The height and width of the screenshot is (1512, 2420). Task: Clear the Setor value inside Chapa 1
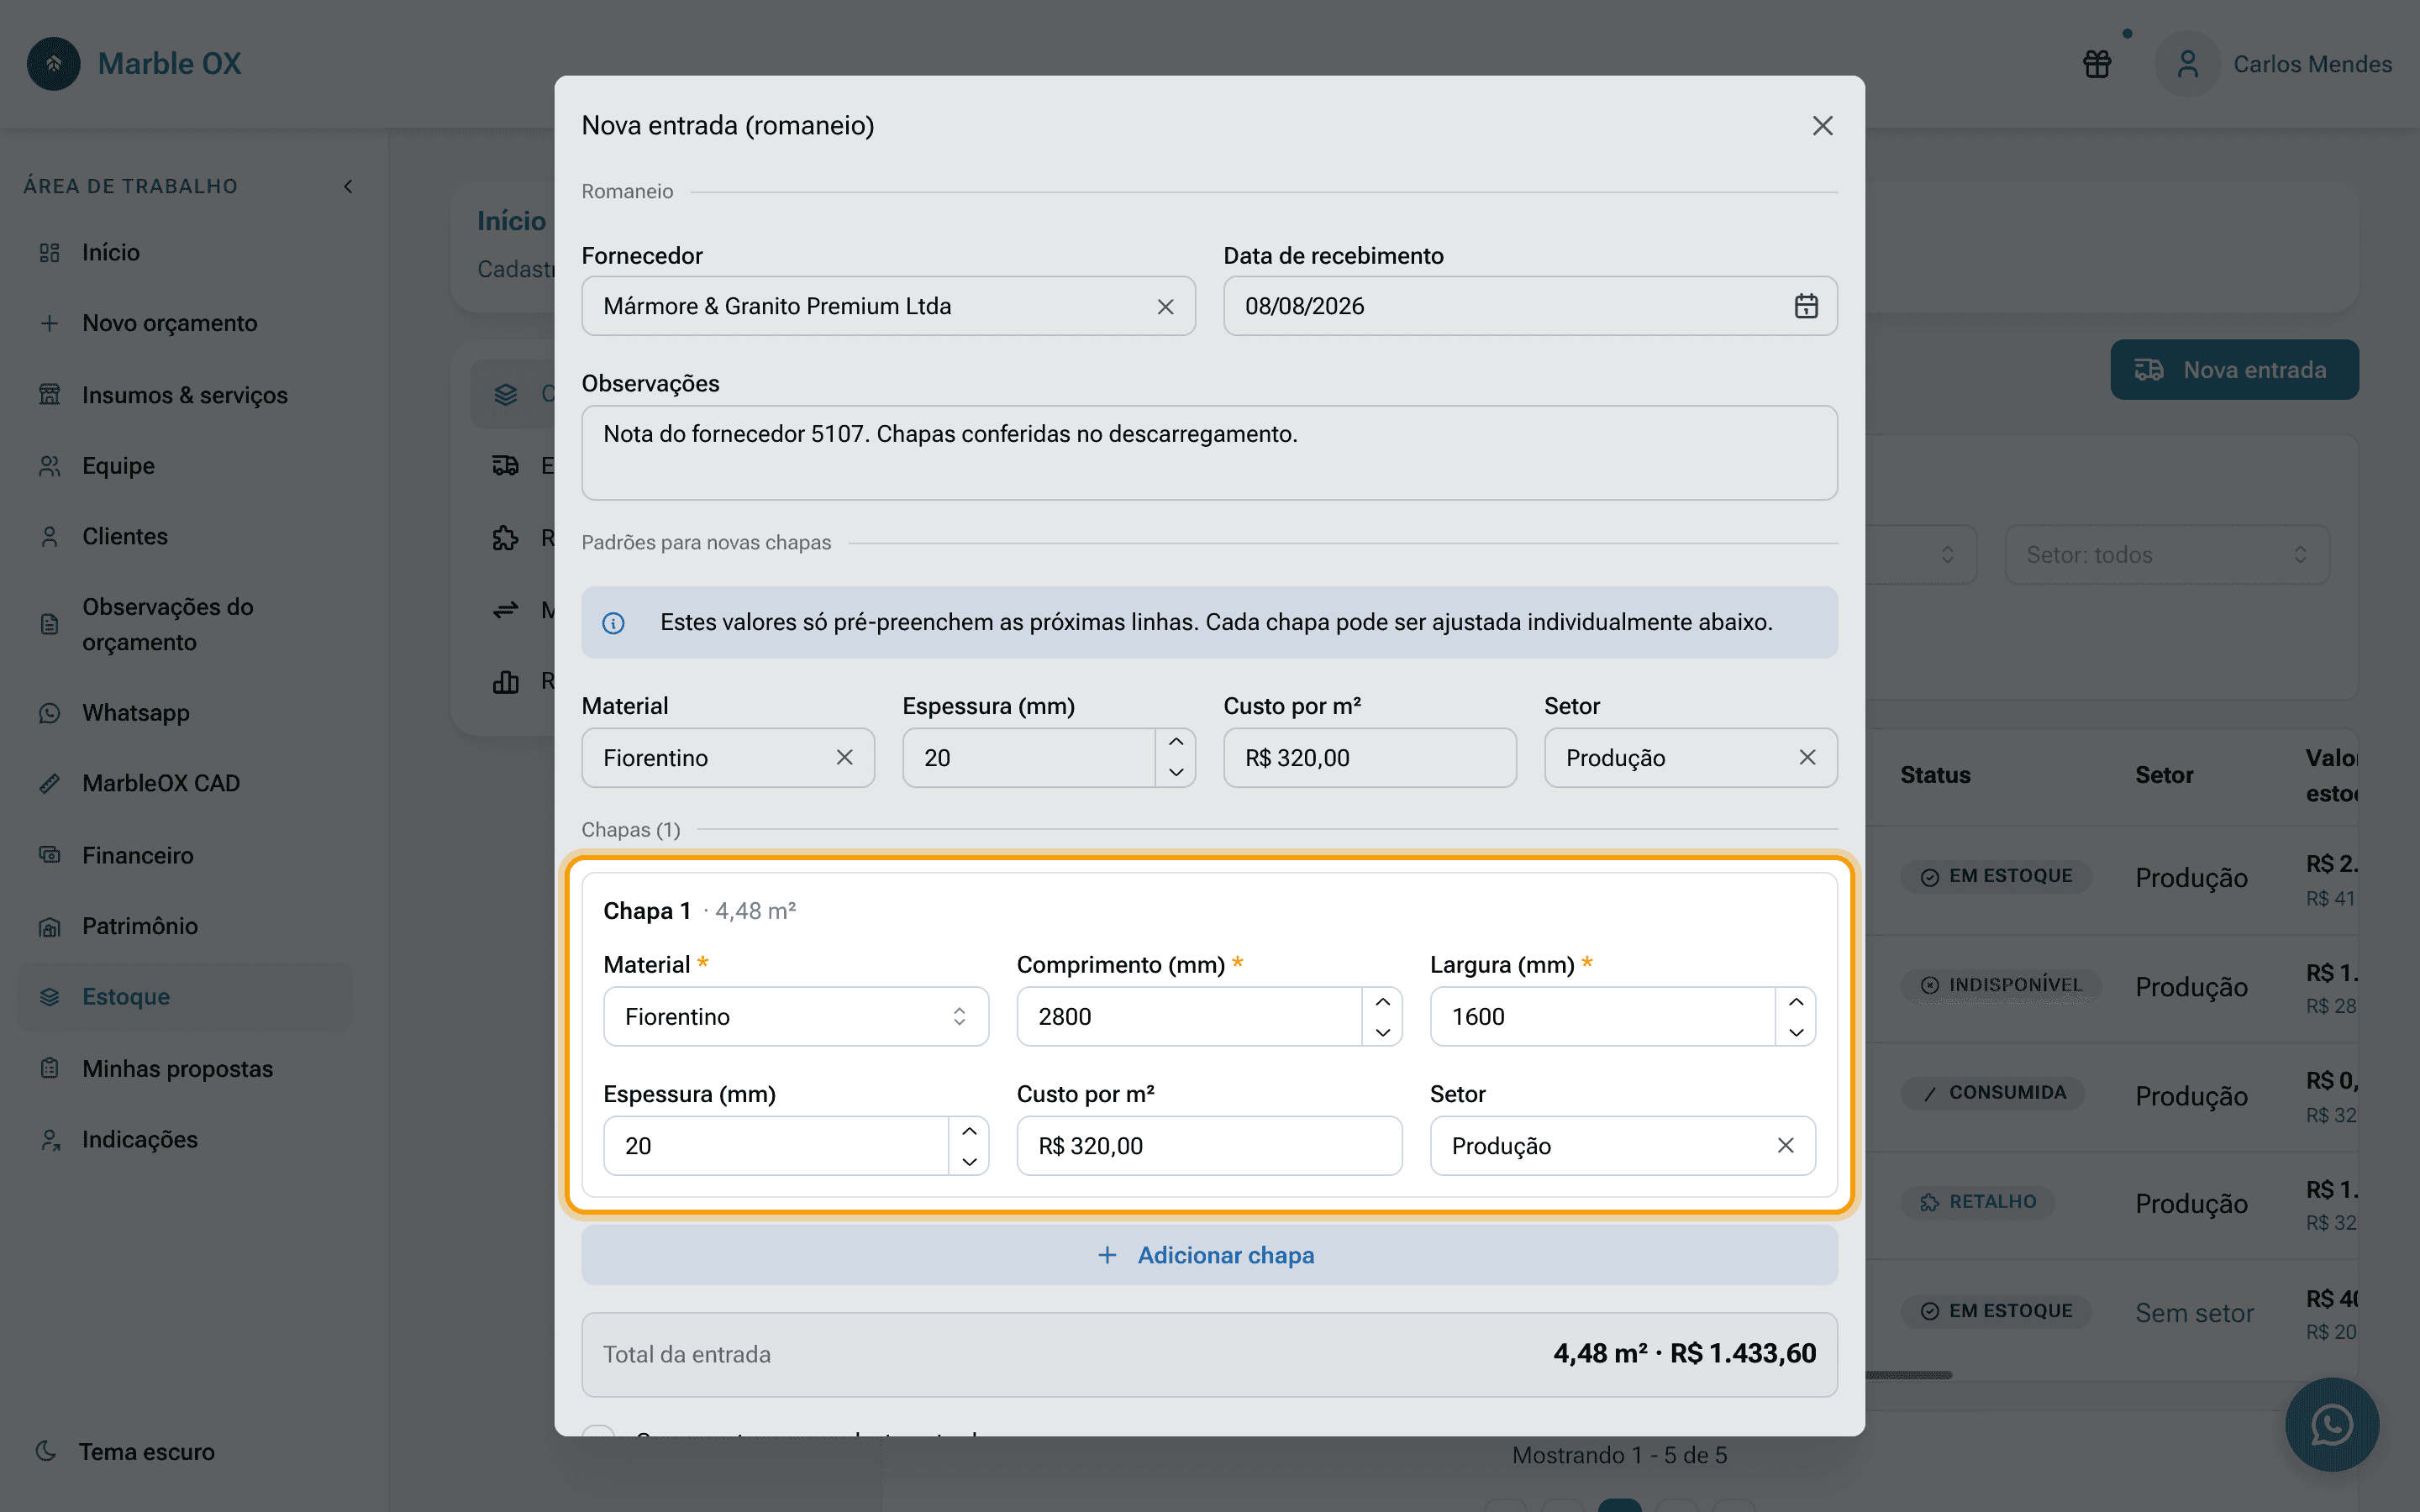[1785, 1146]
